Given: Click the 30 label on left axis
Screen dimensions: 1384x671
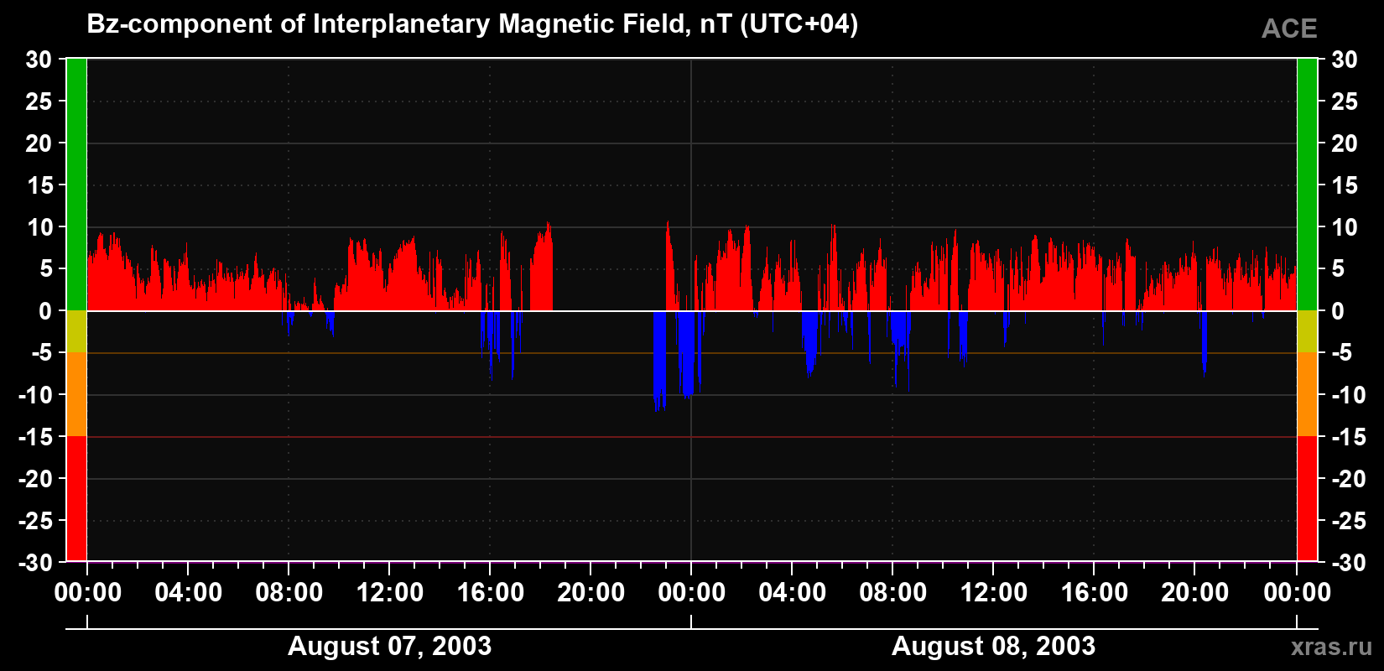Looking at the screenshot, I should (x=39, y=60).
